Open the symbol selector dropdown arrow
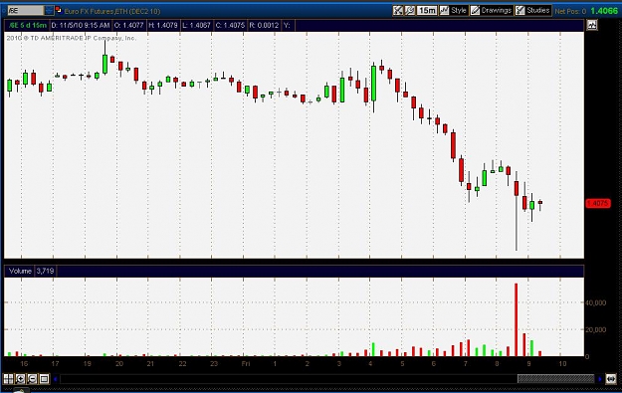622x393 pixels. point(49,11)
